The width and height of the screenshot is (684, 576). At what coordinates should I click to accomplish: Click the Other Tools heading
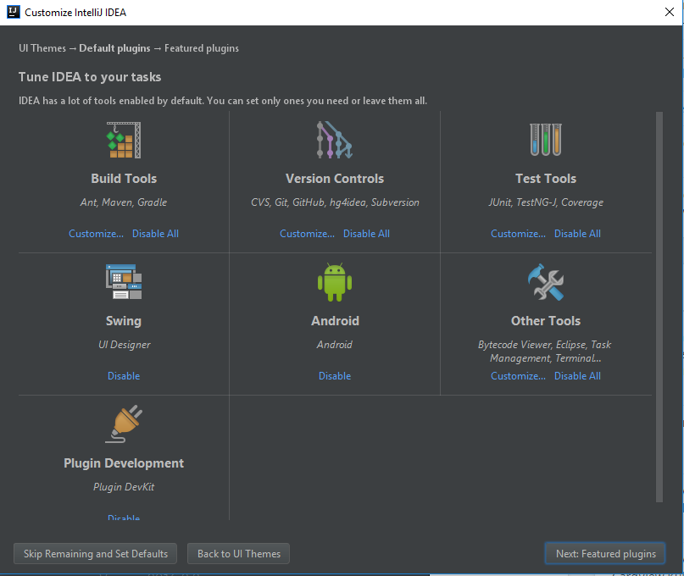[546, 321]
